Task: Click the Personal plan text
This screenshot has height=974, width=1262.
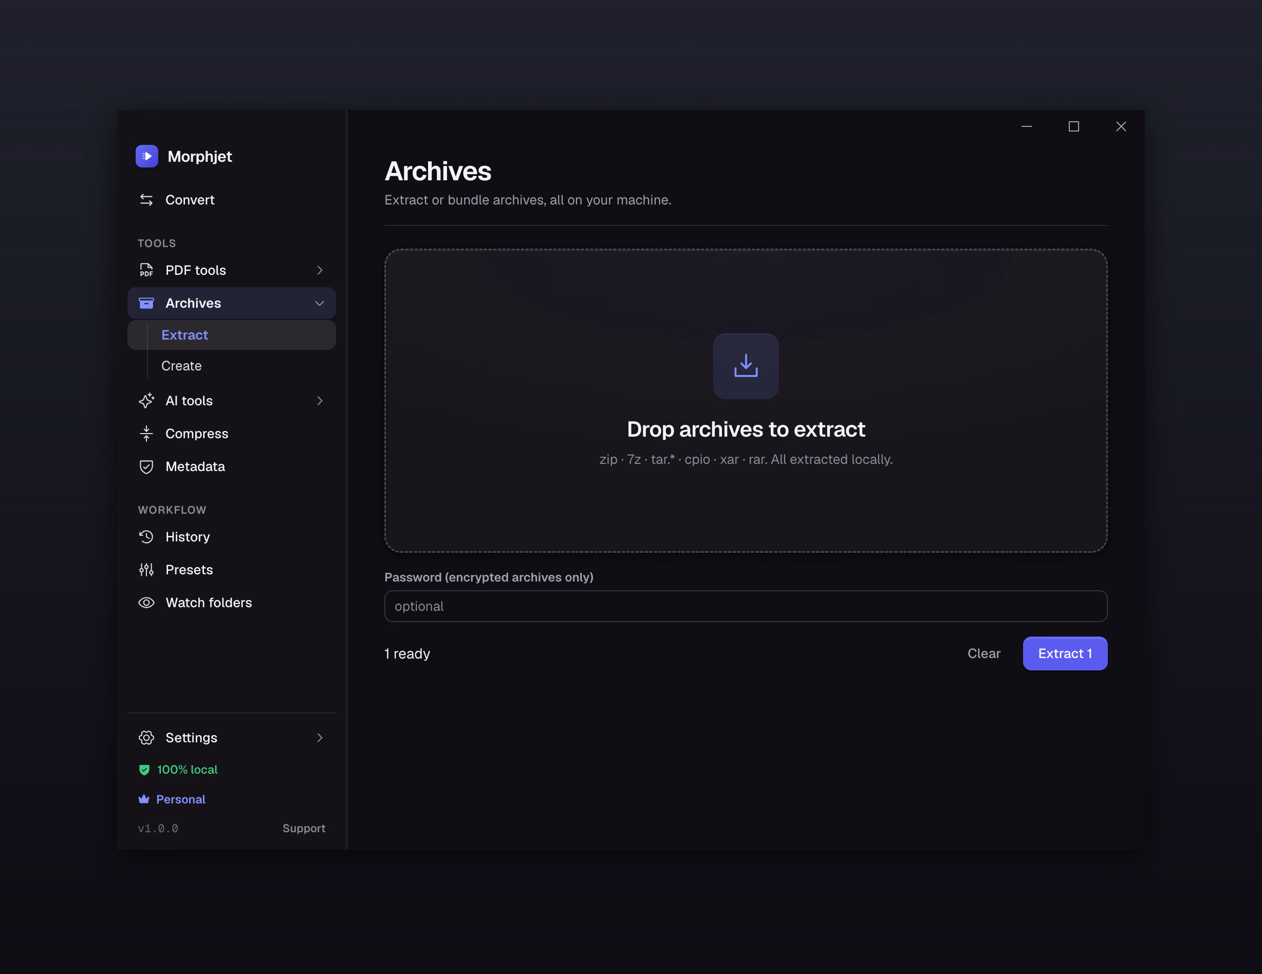Action: tap(181, 799)
